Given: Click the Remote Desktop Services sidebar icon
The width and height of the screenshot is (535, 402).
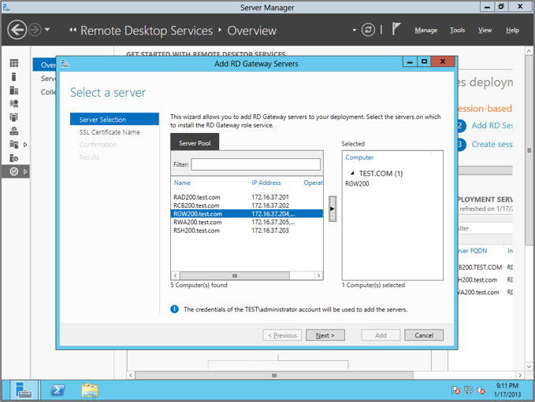Looking at the screenshot, I should (14, 171).
